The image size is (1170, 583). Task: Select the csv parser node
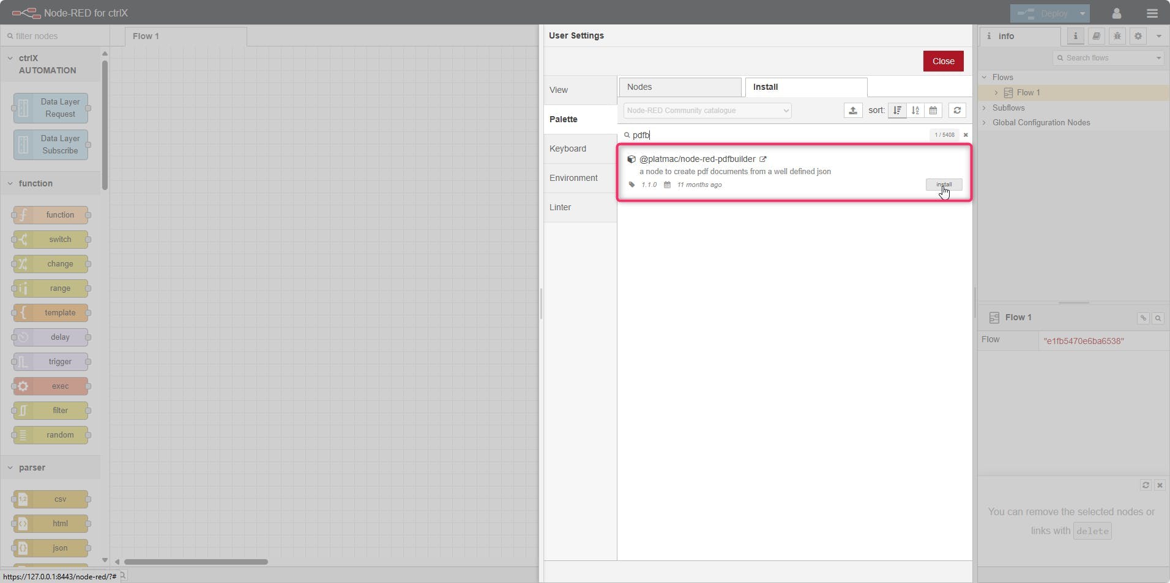pyautogui.click(x=51, y=499)
